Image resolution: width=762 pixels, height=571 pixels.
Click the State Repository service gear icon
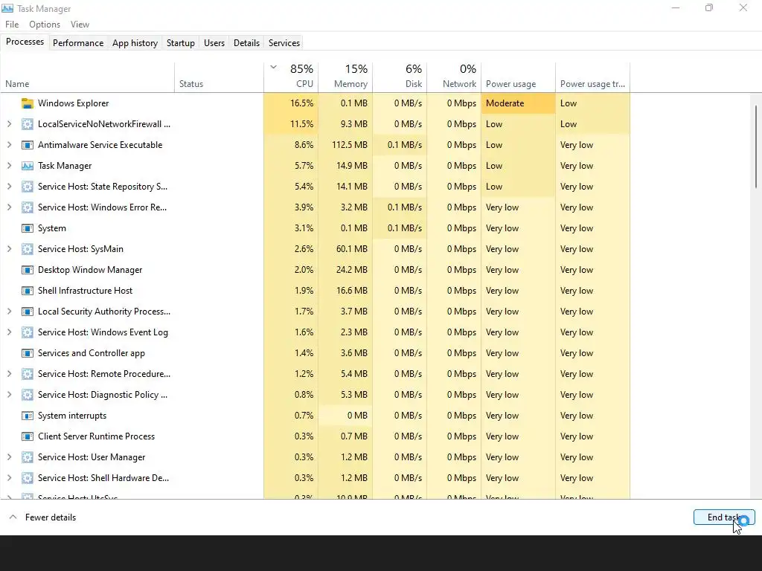(28, 187)
